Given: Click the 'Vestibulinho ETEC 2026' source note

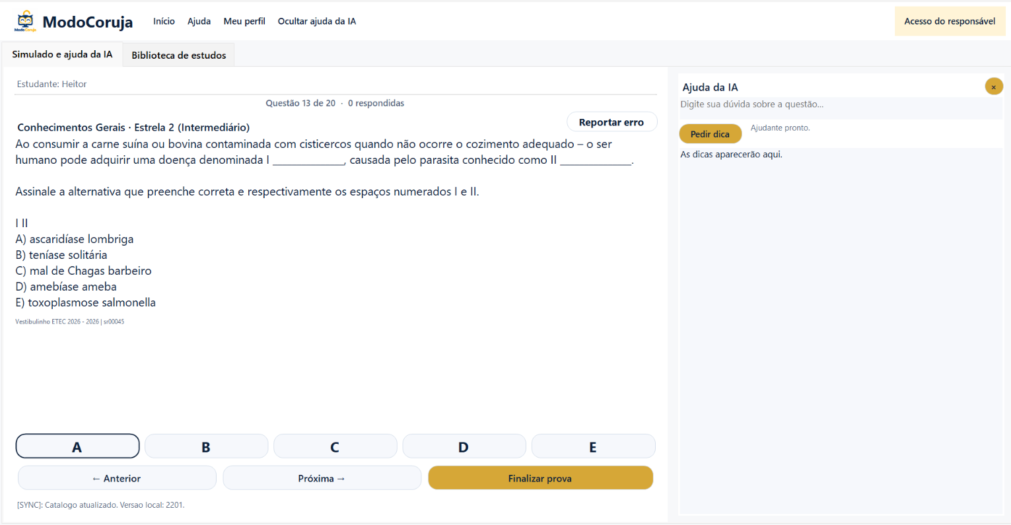Looking at the screenshot, I should click(x=70, y=322).
